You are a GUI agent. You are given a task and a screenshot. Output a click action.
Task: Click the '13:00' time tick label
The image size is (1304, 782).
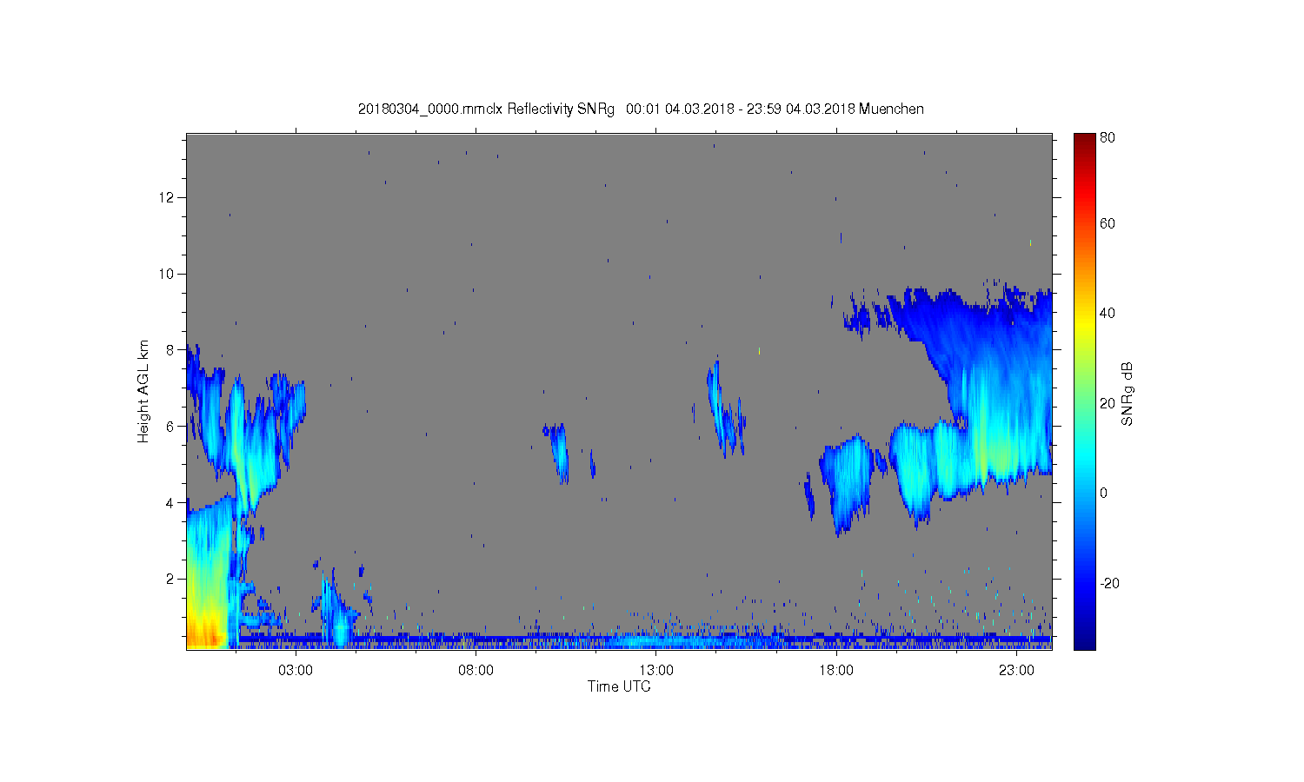coord(656,670)
